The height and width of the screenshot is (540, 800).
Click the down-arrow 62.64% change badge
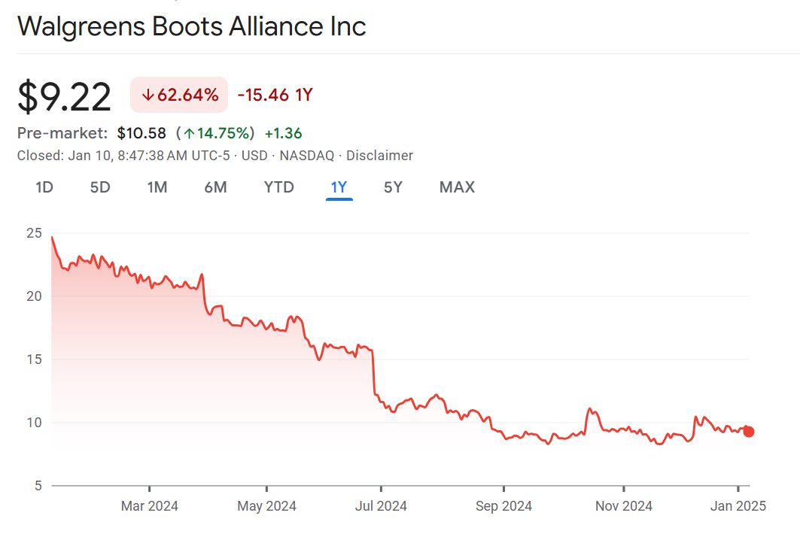tap(179, 95)
